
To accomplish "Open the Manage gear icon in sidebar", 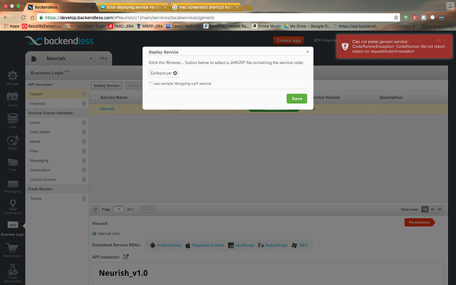I will 13,76.
